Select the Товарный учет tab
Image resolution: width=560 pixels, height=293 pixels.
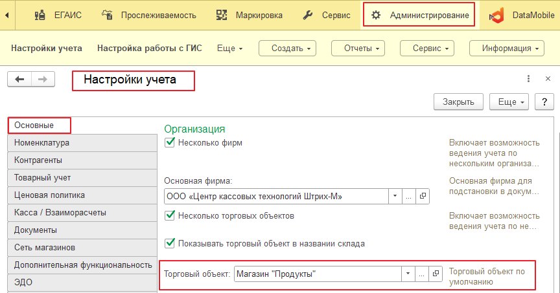82,178
